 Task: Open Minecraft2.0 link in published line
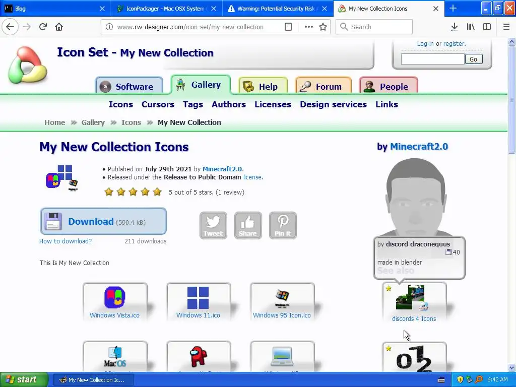pyautogui.click(x=222, y=169)
